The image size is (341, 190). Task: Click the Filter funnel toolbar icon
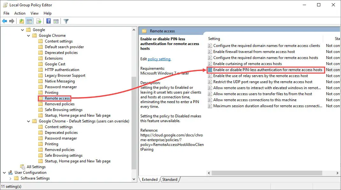(x=66, y=21)
